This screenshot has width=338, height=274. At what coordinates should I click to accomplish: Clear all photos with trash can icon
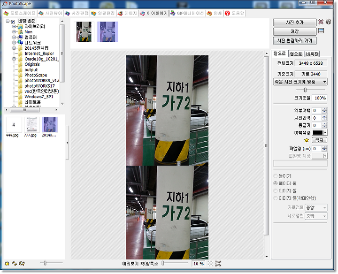pyautogui.click(x=328, y=22)
